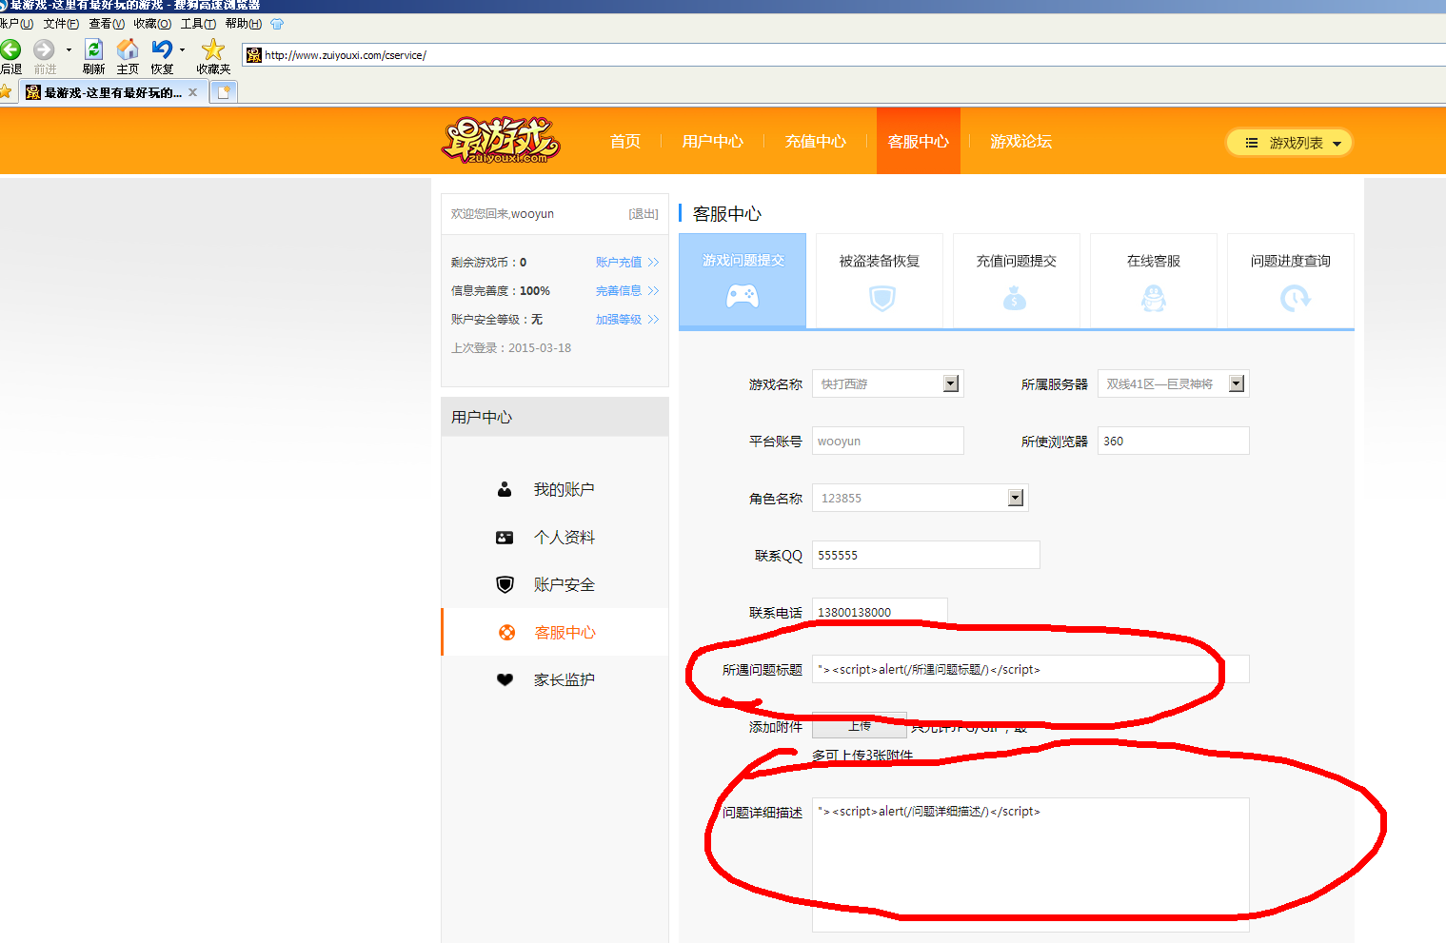The image size is (1446, 943).
Task: Click the browser Back arrow icon
Action: click(x=10, y=49)
